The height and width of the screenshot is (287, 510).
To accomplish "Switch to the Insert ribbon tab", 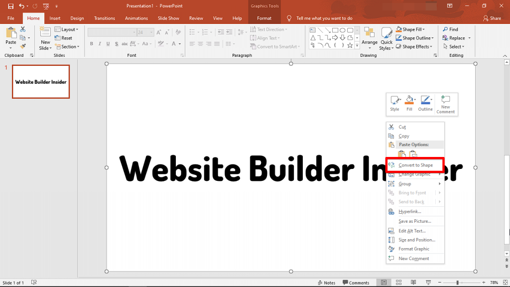I will [55, 18].
